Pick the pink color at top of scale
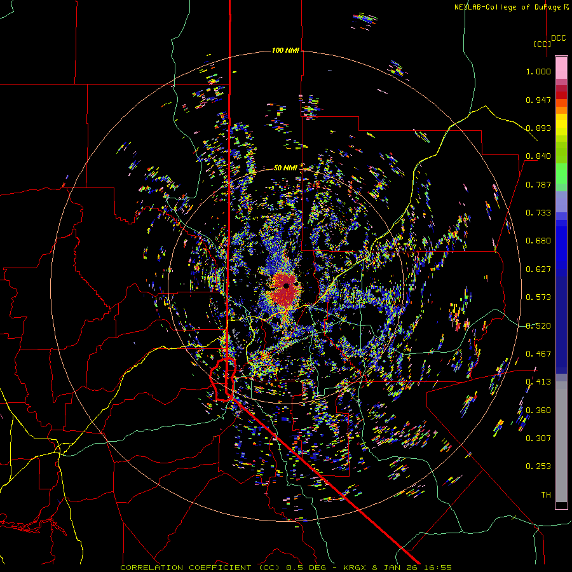 561,67
